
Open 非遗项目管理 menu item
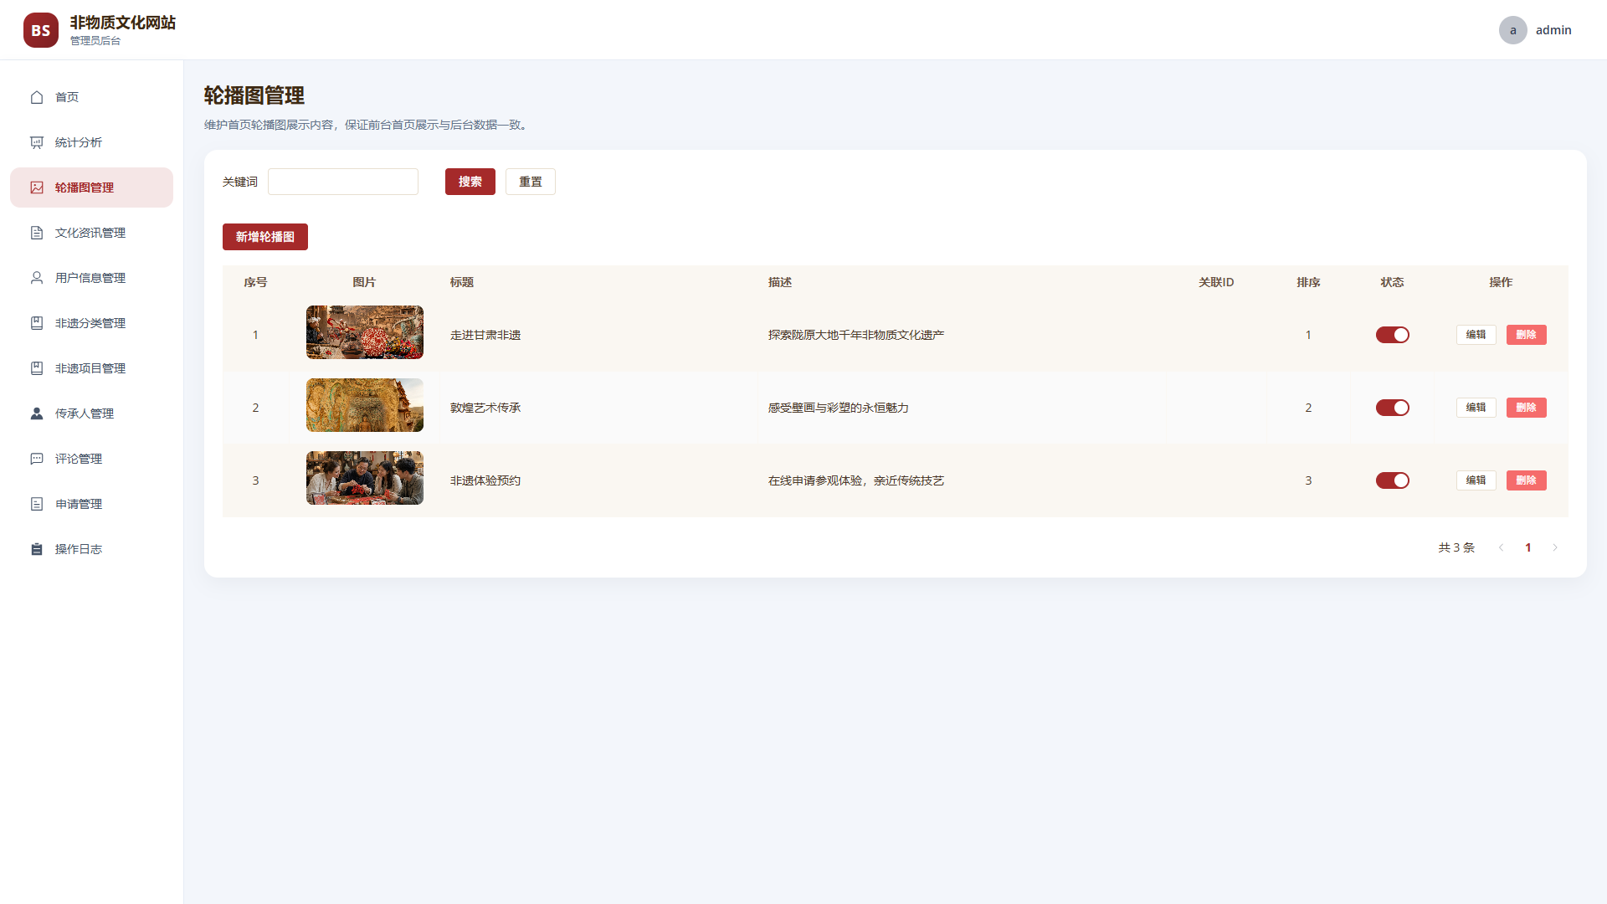tap(92, 368)
